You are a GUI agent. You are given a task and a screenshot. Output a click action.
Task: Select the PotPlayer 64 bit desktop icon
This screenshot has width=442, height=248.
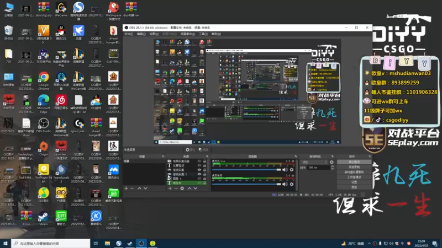pos(44,174)
